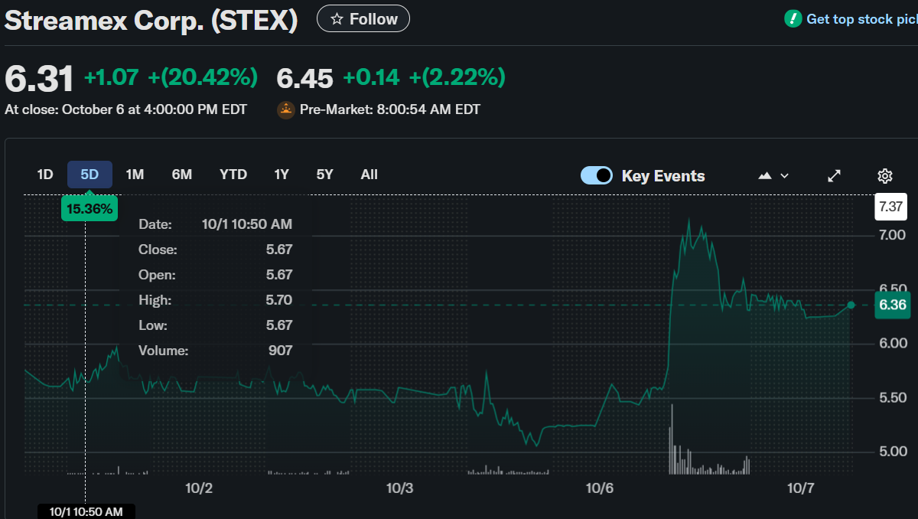The width and height of the screenshot is (918, 519).
Task: Switch chart to 1M range
Action: (135, 175)
